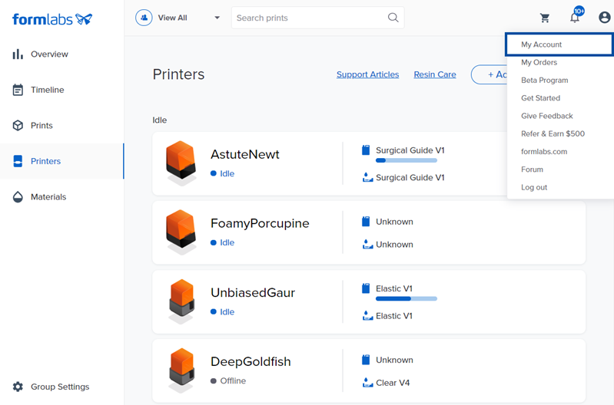Open the shopping cart icon
614x405 pixels.
[545, 18]
